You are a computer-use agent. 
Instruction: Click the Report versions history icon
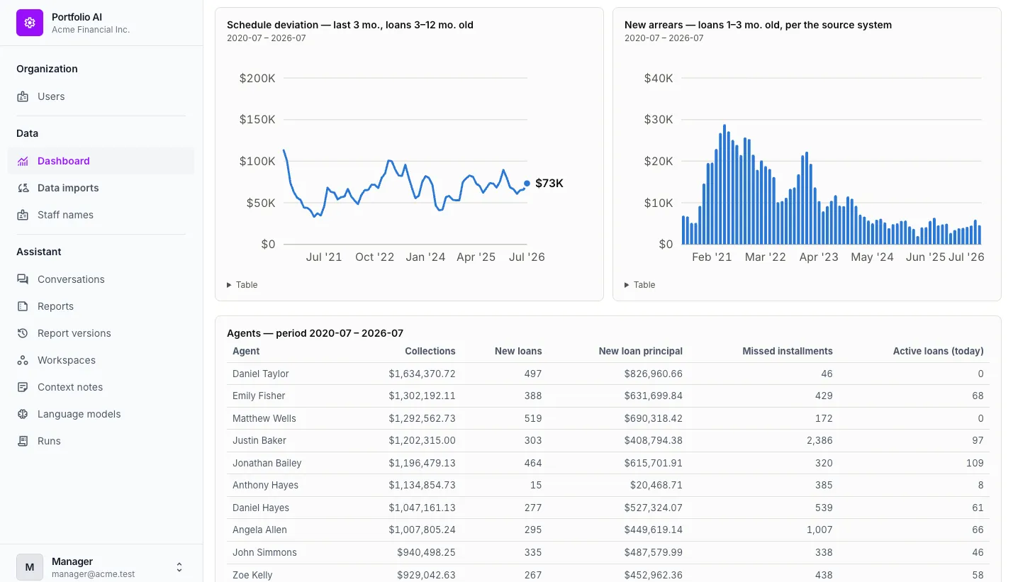point(23,333)
